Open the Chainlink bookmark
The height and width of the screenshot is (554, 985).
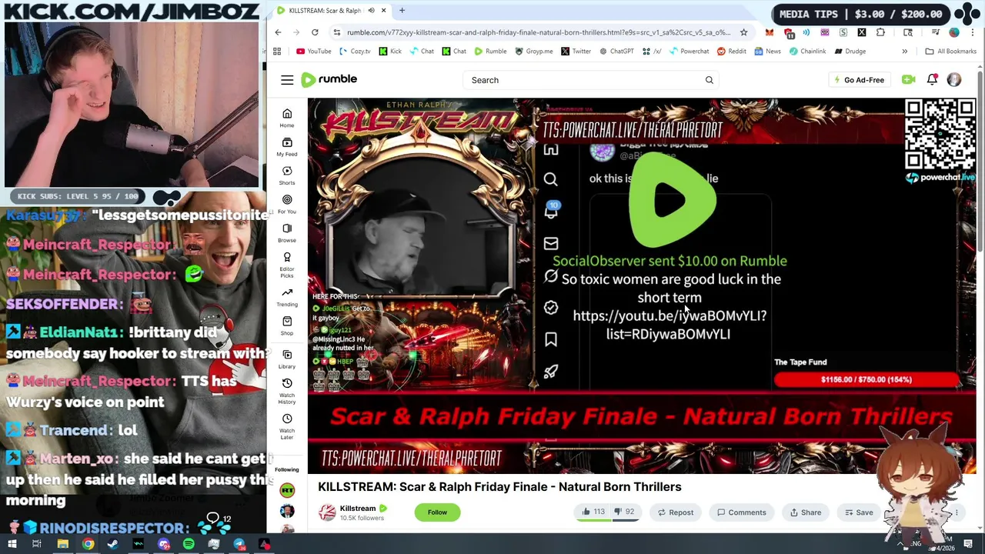[807, 52]
